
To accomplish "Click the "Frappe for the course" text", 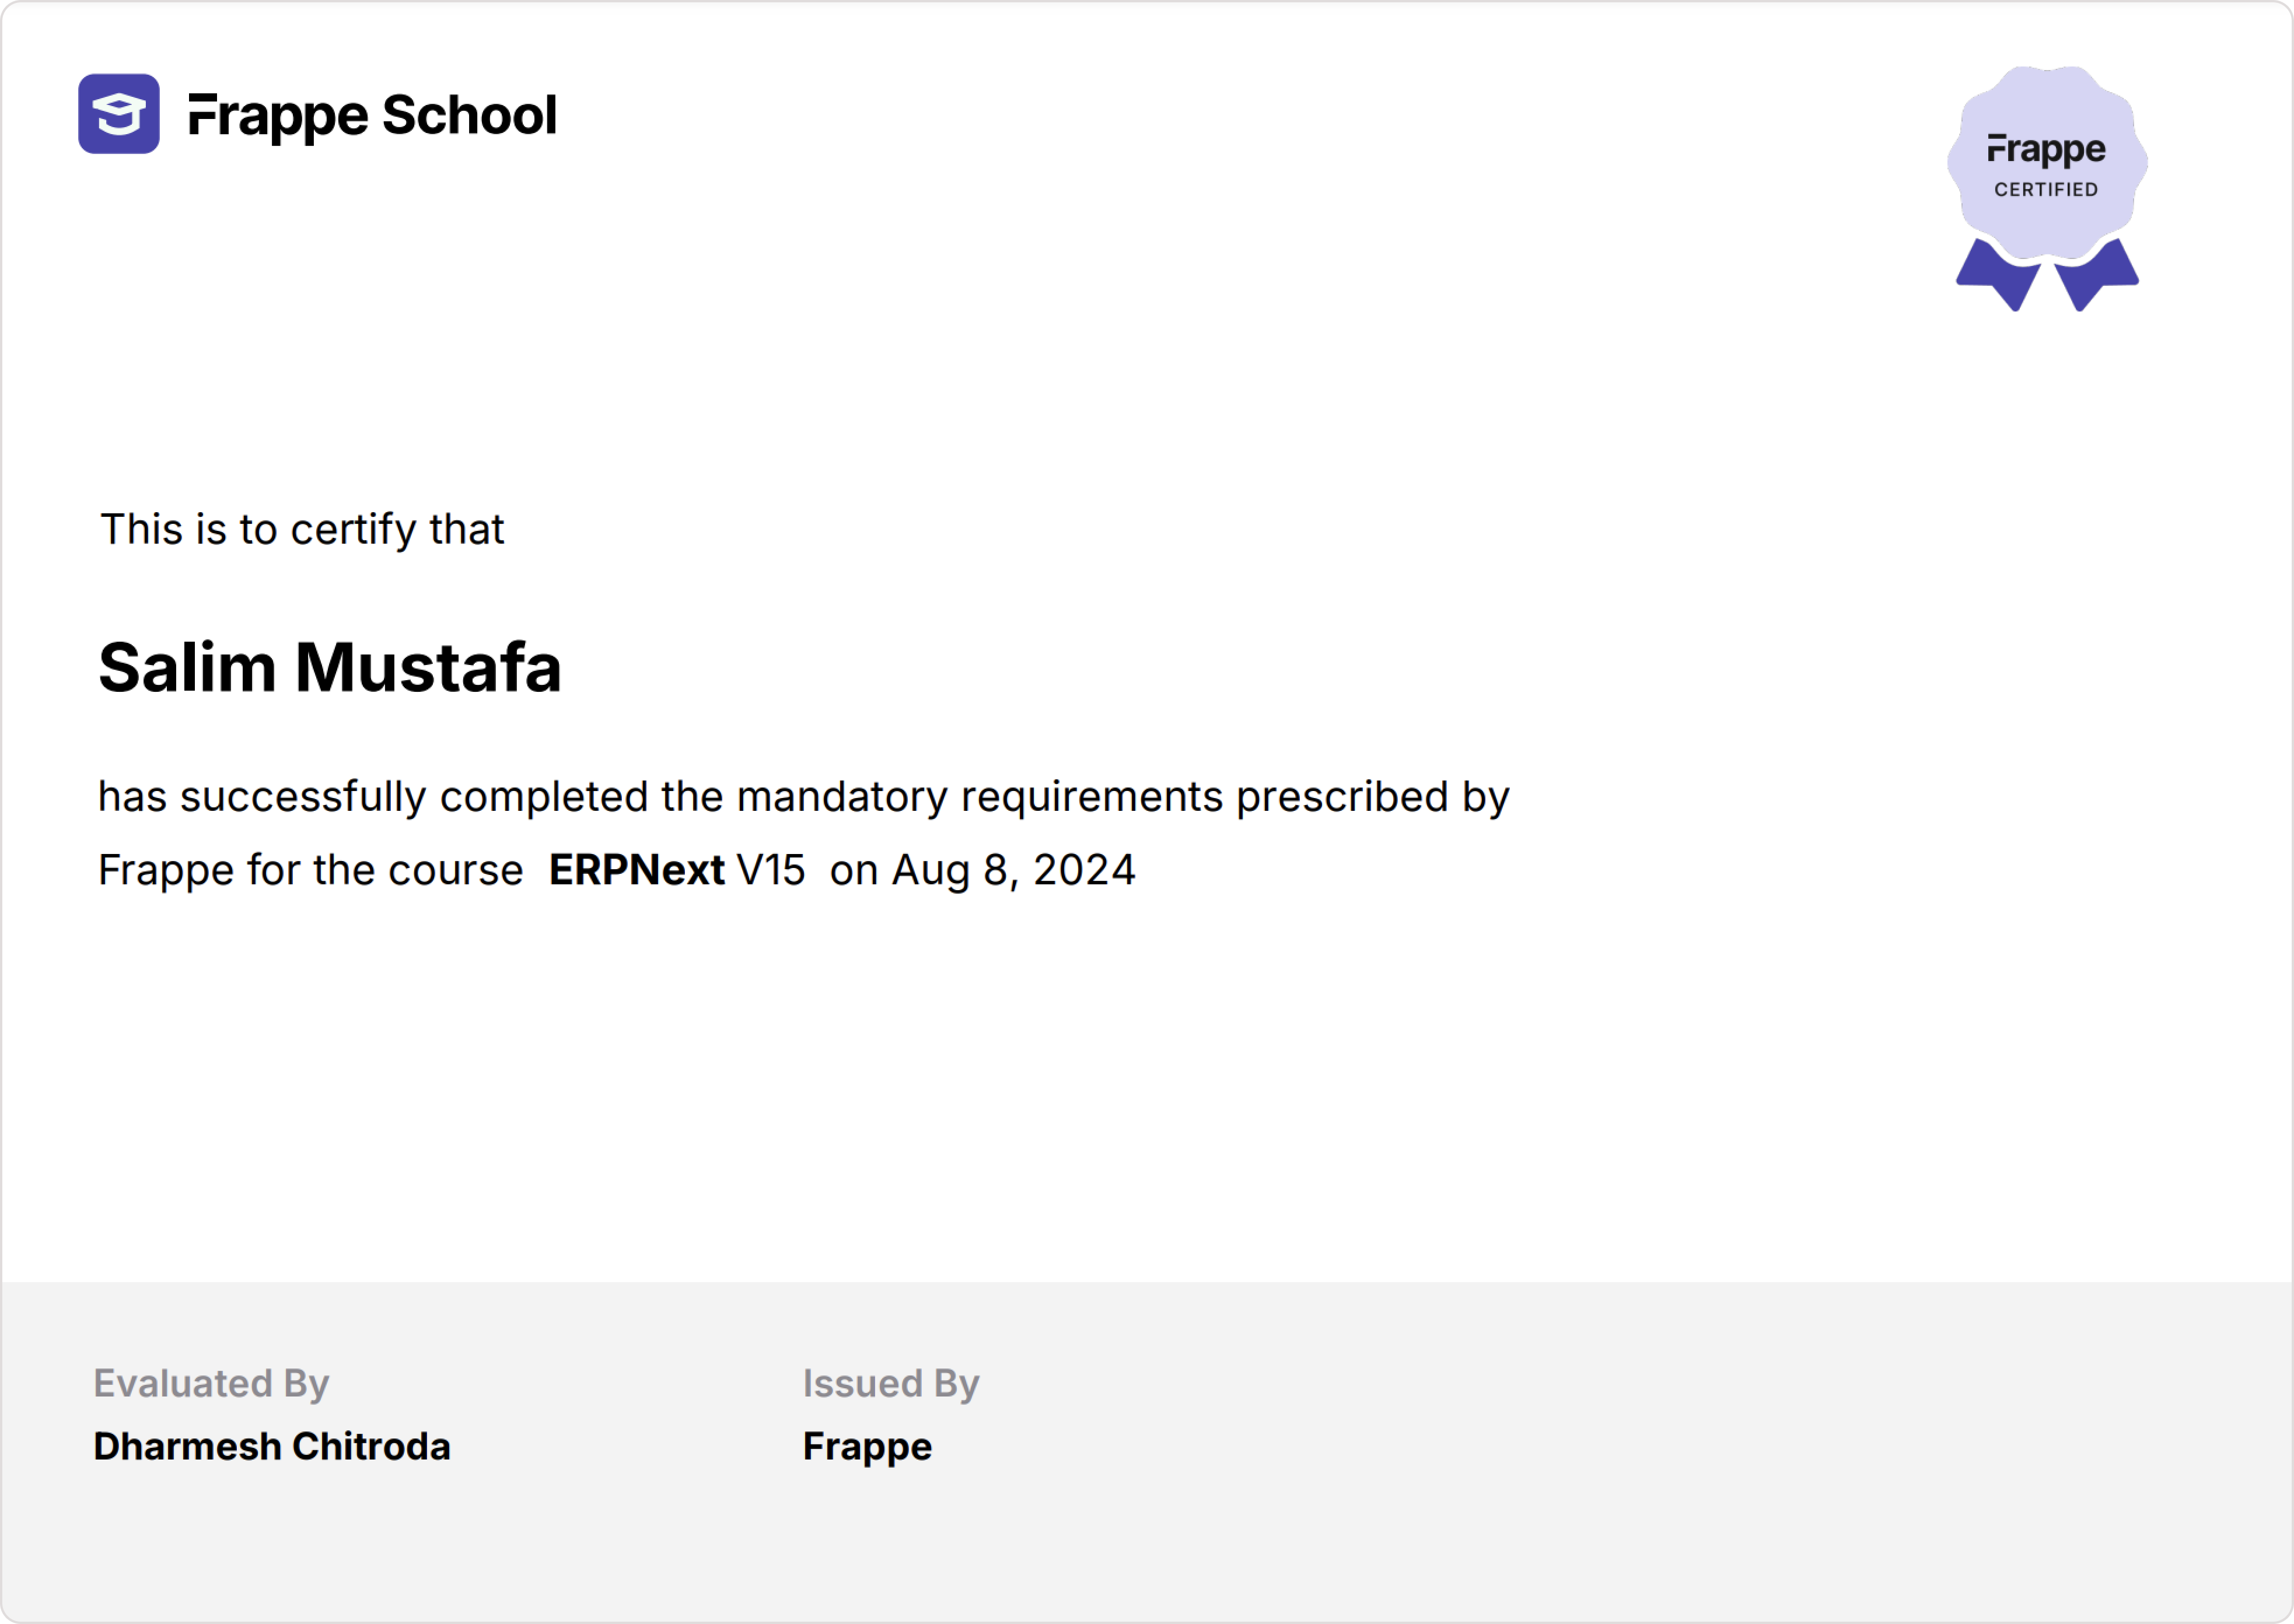I will click(310, 870).
